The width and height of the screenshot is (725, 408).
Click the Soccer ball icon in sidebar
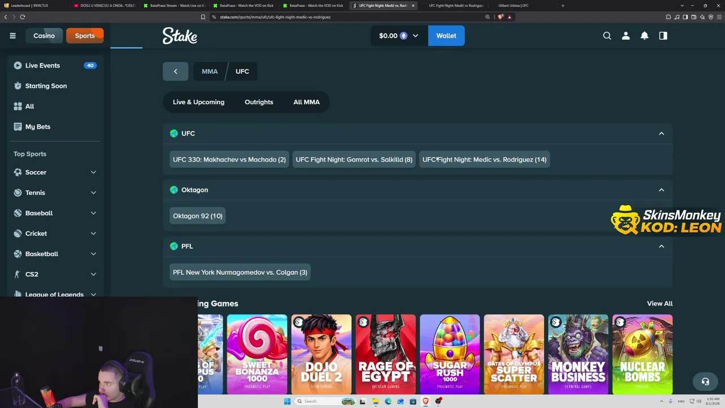coord(18,172)
